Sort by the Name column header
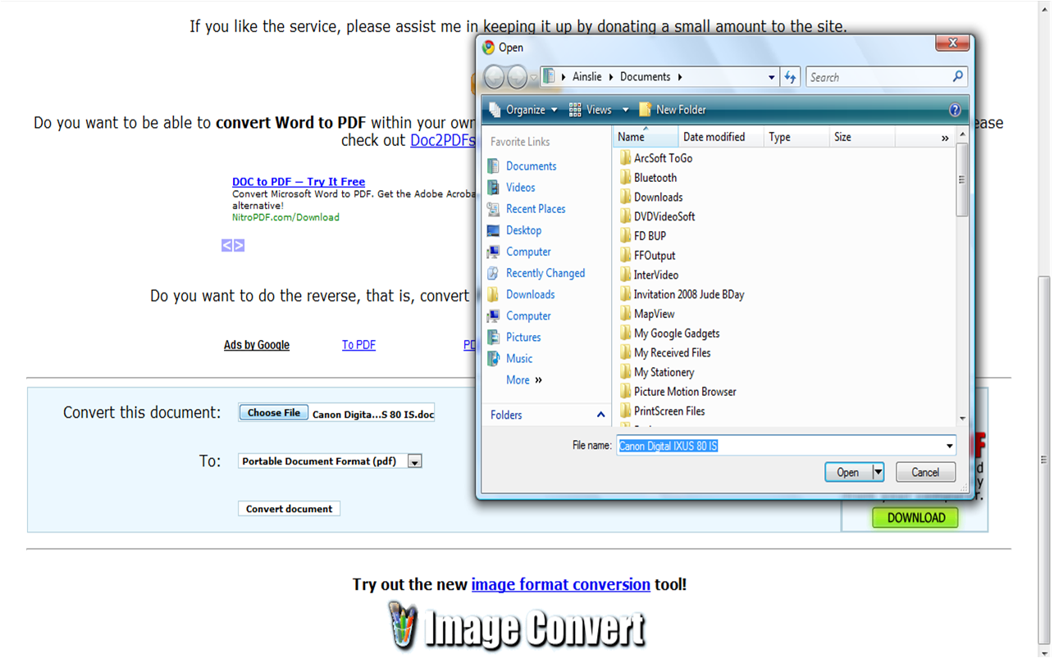Viewport: 1054px width, 658px height. point(645,137)
